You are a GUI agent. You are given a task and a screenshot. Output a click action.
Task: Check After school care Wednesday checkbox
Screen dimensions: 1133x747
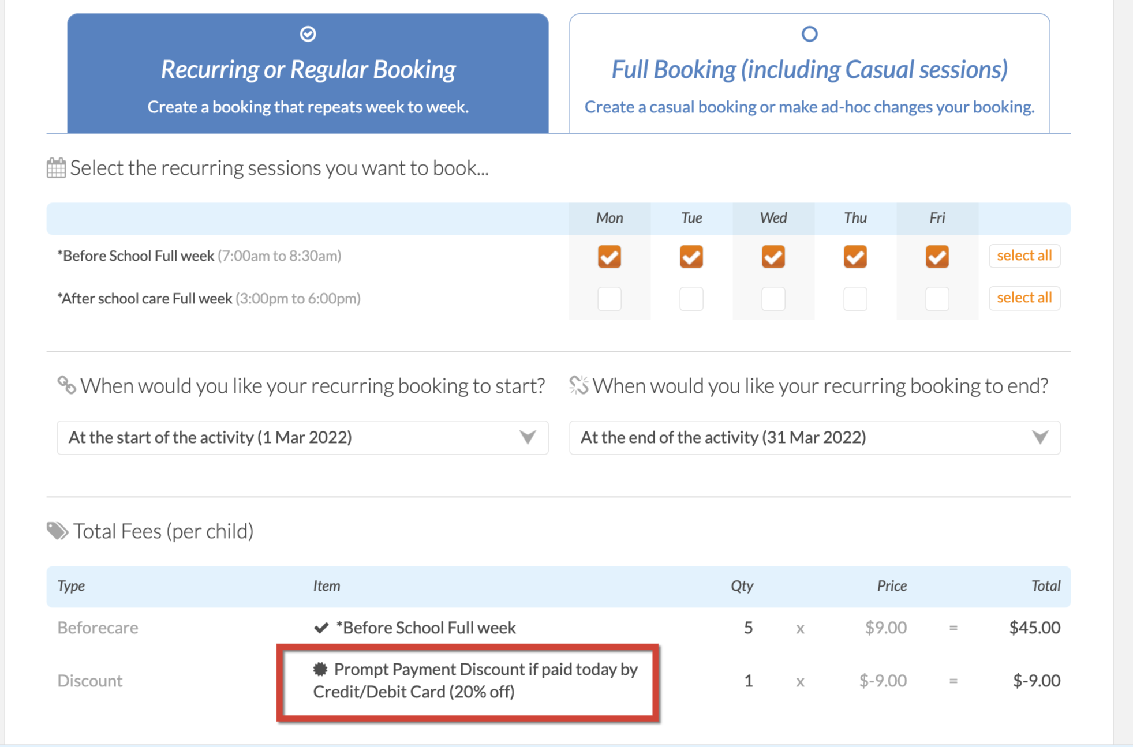pos(773,299)
